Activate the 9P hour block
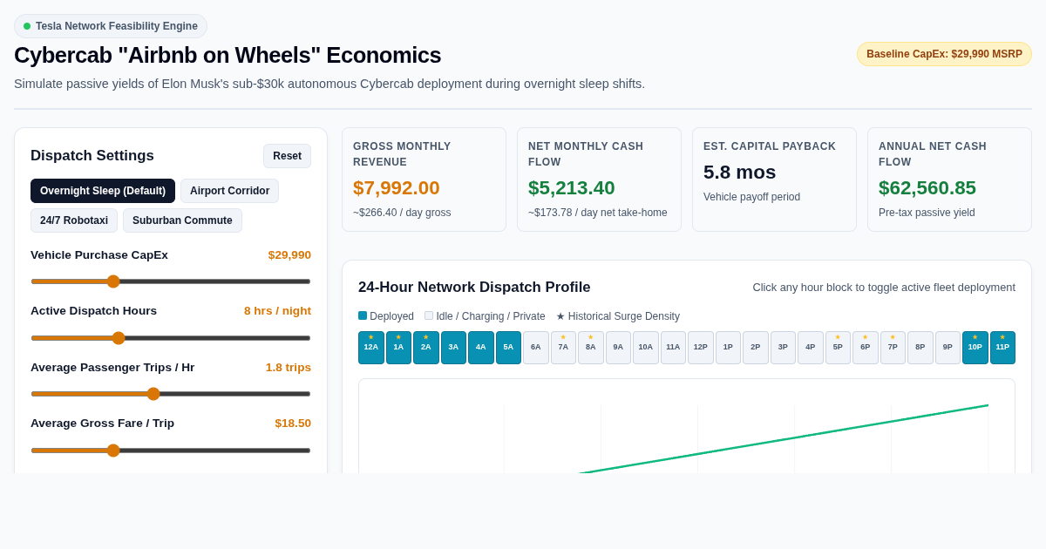The height and width of the screenshot is (549, 1046). click(x=948, y=348)
